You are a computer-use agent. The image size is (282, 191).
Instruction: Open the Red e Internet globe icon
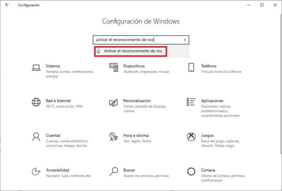click(x=36, y=102)
